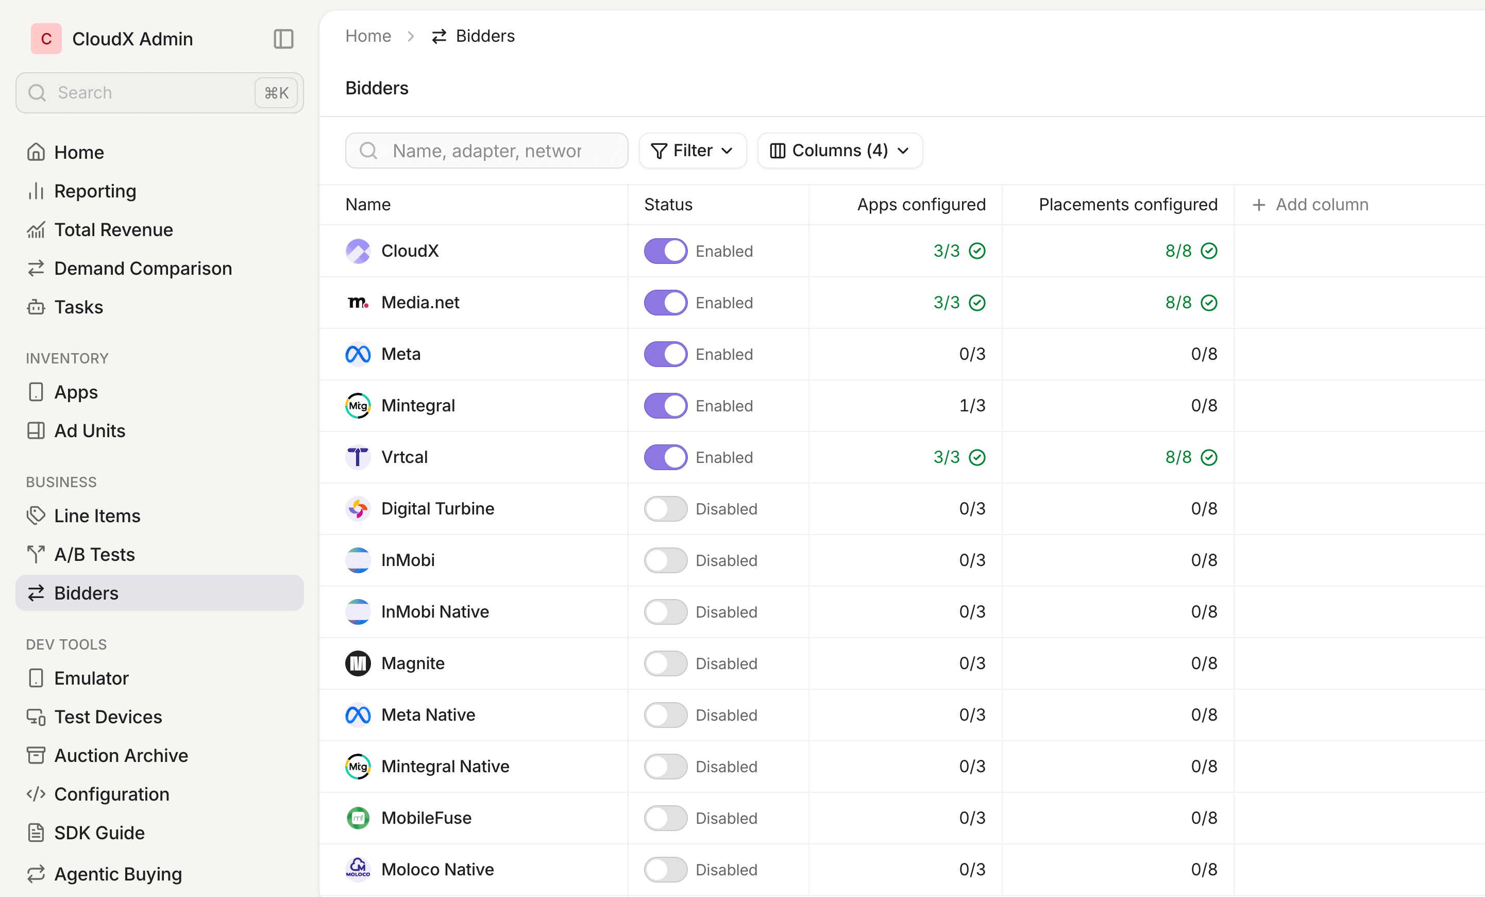Click the Status column header
This screenshot has height=897, width=1485.
pyautogui.click(x=668, y=205)
